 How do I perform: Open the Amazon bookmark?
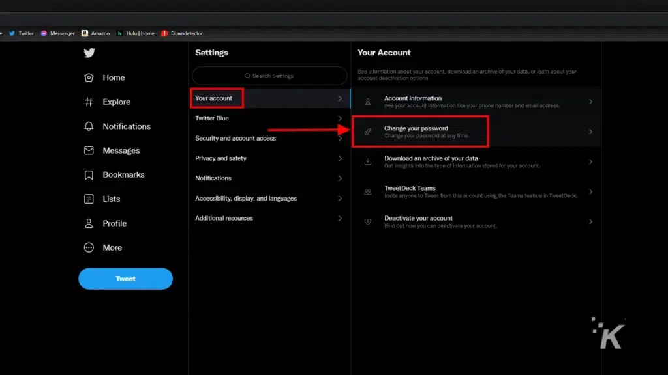point(95,33)
